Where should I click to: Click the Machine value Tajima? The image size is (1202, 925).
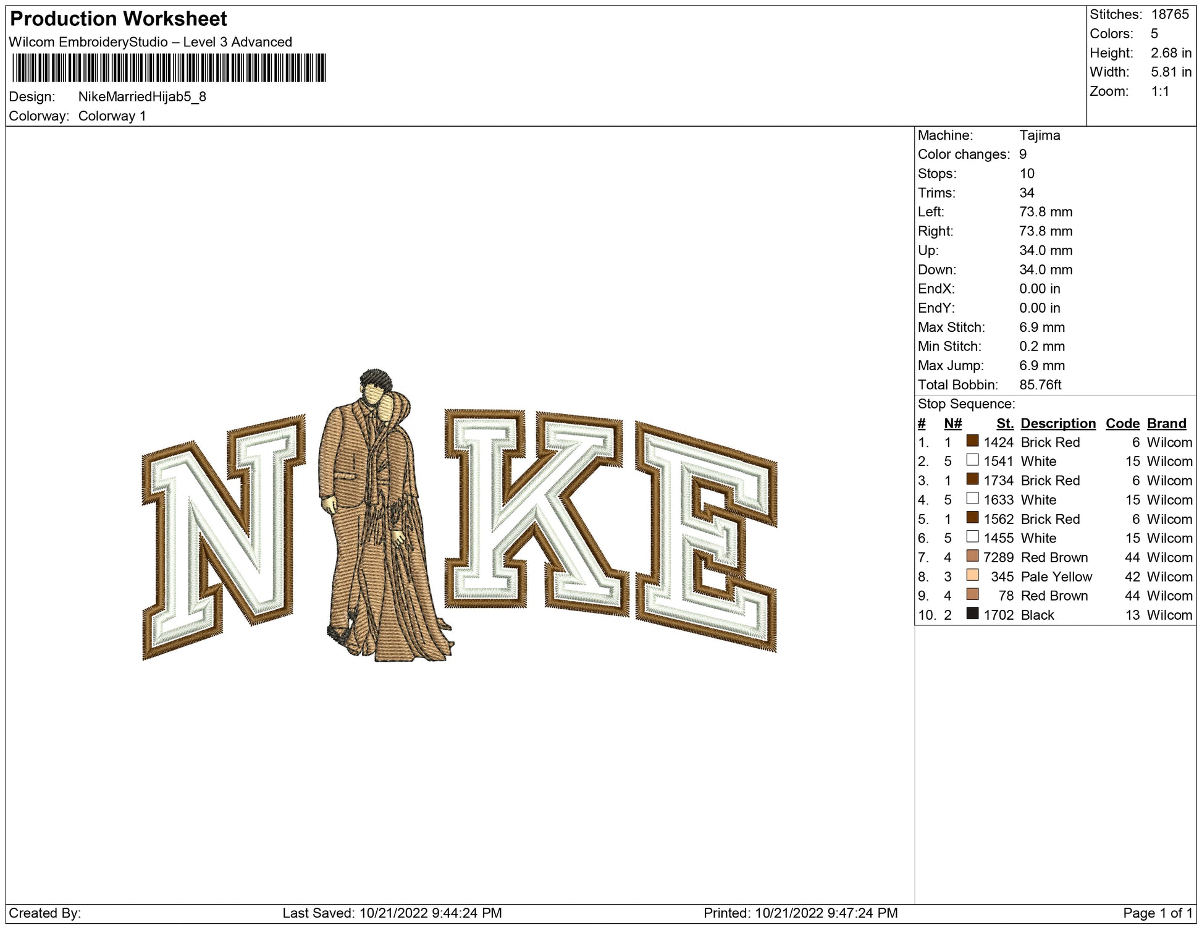click(x=1040, y=135)
